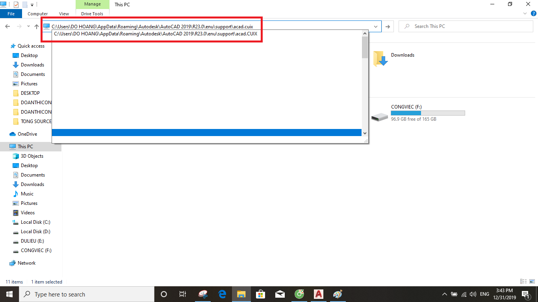Viewport: 538px width, 302px height.
Task: Click the File Explorer taskbar icon
Action: [241, 294]
